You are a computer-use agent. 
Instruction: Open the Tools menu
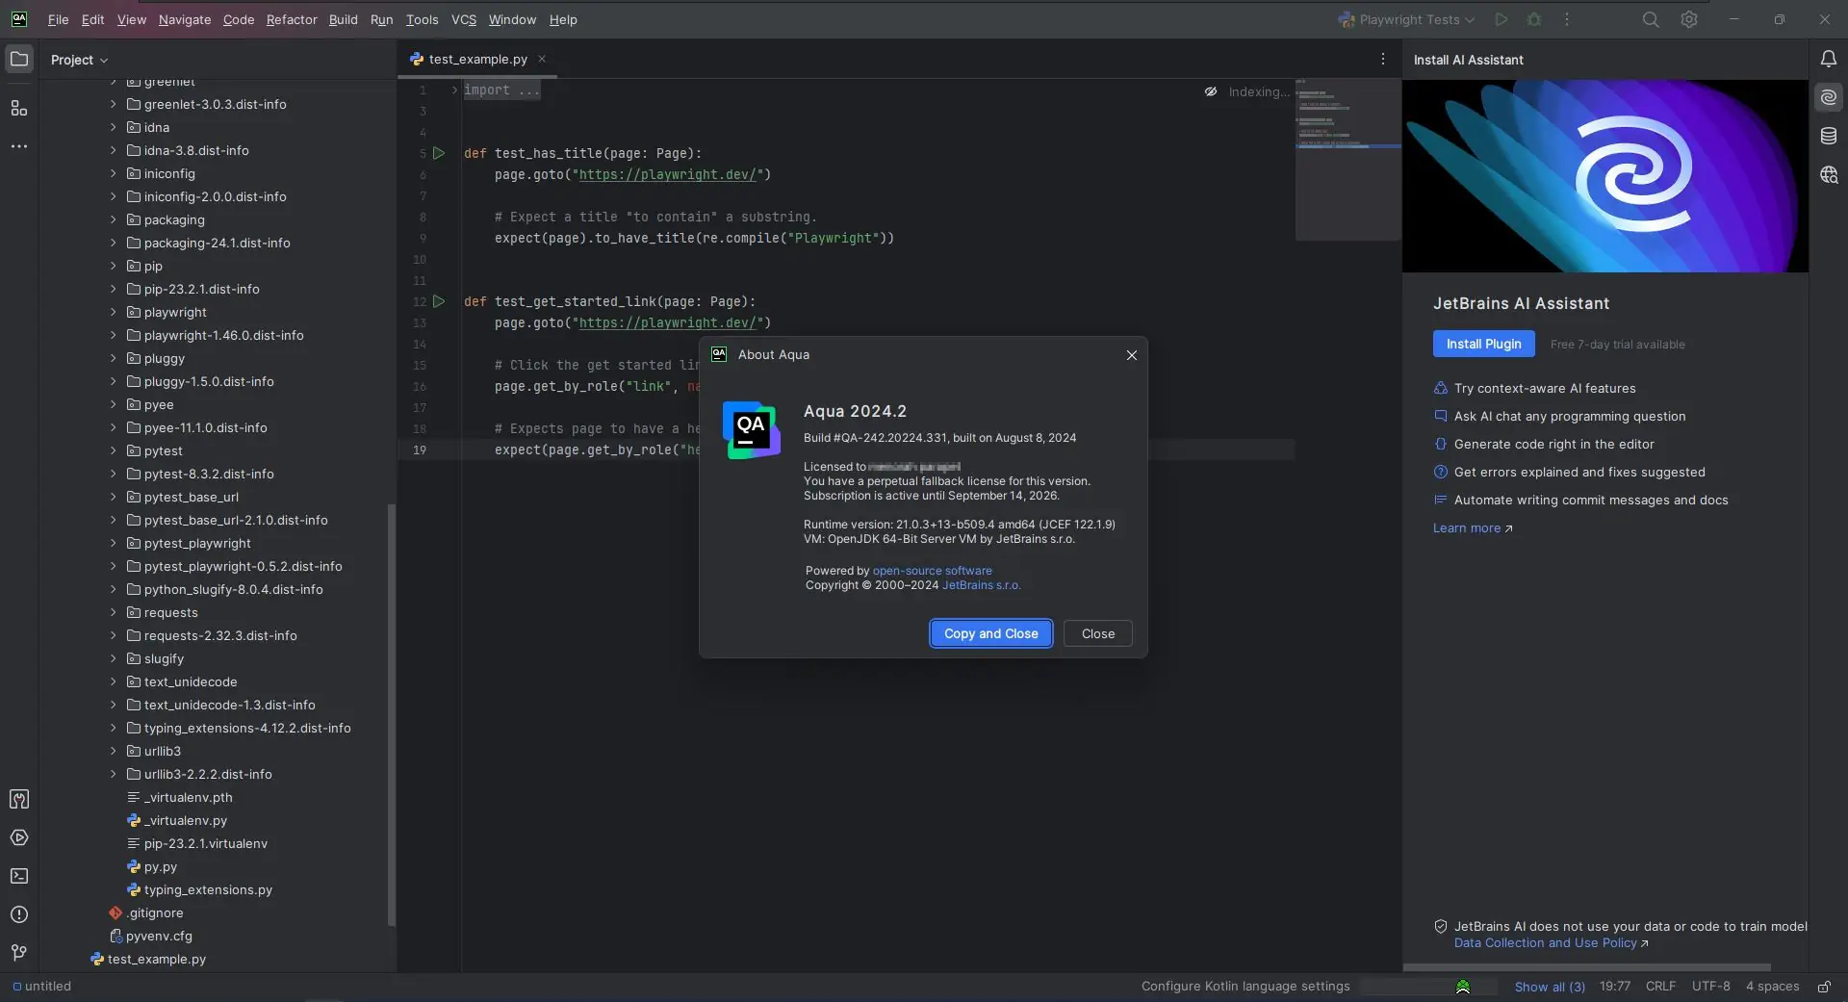tap(422, 19)
